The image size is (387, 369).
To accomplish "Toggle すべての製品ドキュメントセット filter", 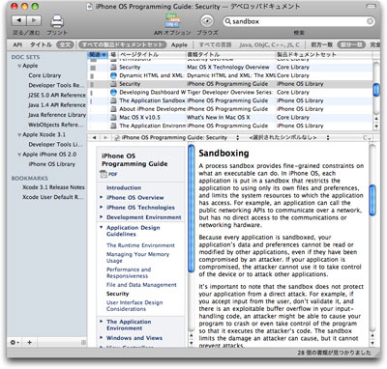I will tap(123, 44).
